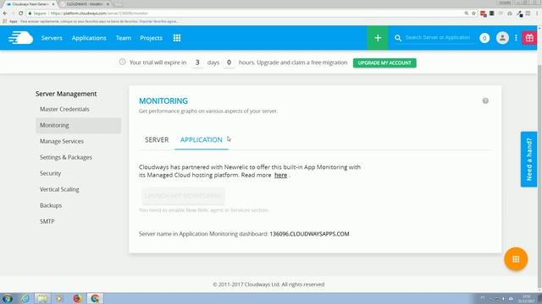The image size is (542, 304).
Task: Click server name 136096.CLOUDWAYSAPPS.COM text
Action: 309,234
